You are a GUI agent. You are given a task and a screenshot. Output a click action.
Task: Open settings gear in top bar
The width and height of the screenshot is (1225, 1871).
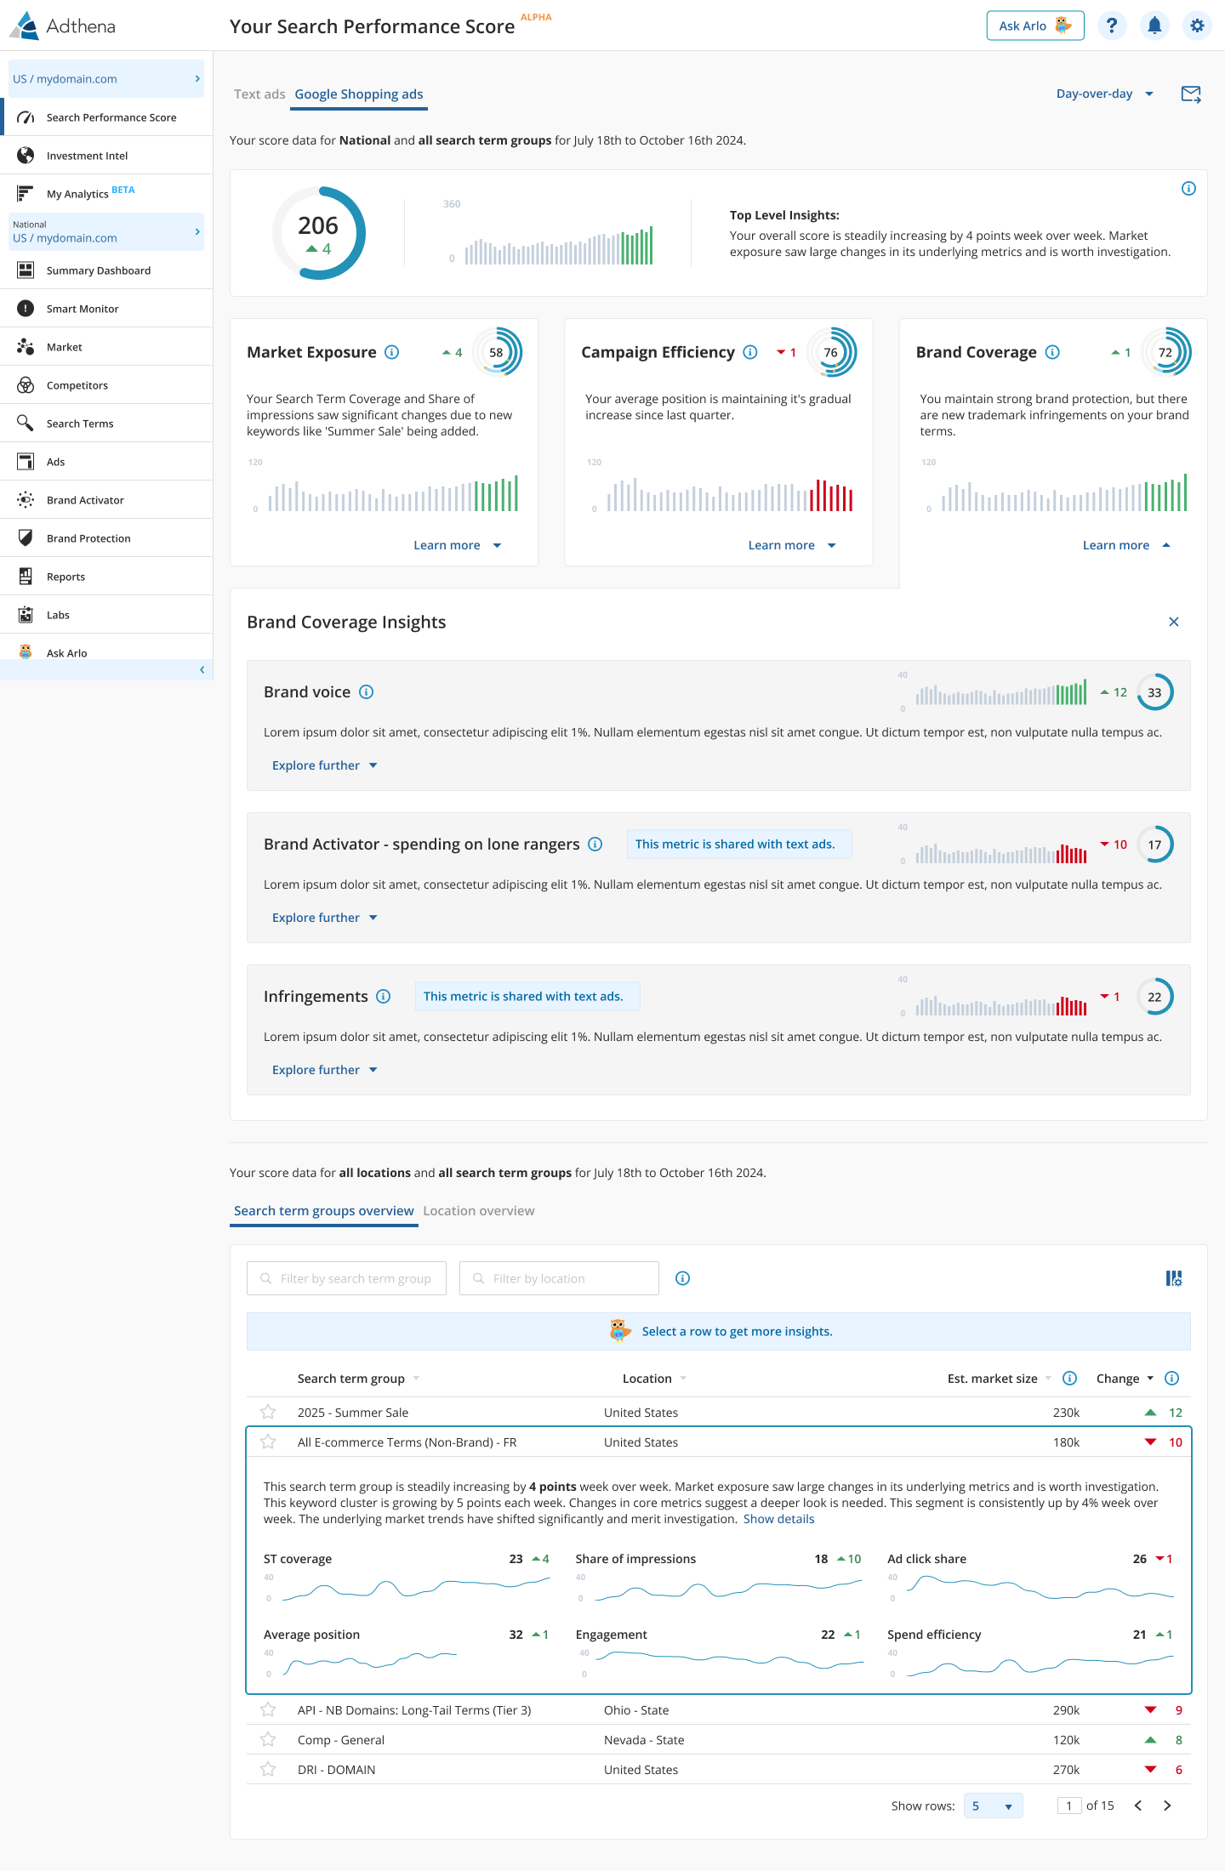point(1197,26)
